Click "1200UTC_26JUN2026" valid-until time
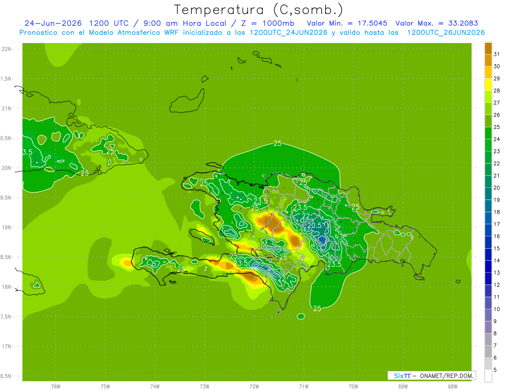This screenshot has height=392, width=508. pyautogui.click(x=446, y=33)
